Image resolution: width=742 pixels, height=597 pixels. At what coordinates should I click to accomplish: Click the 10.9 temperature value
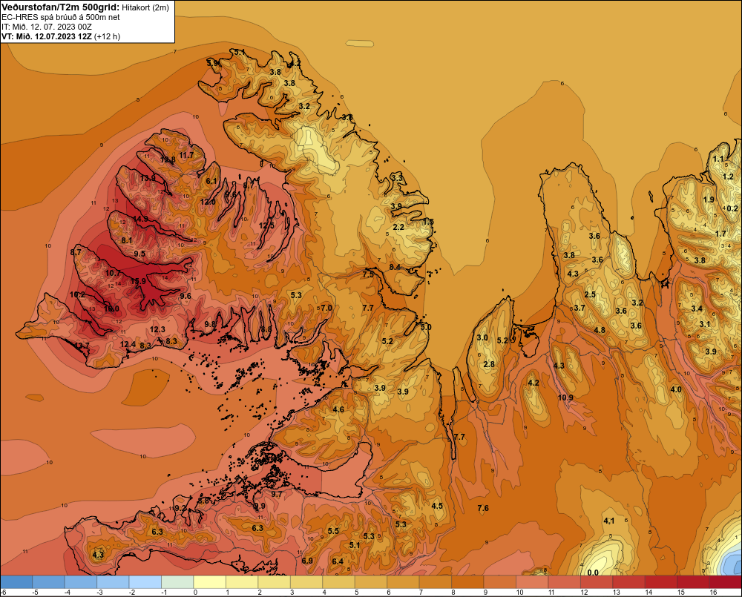point(565,398)
